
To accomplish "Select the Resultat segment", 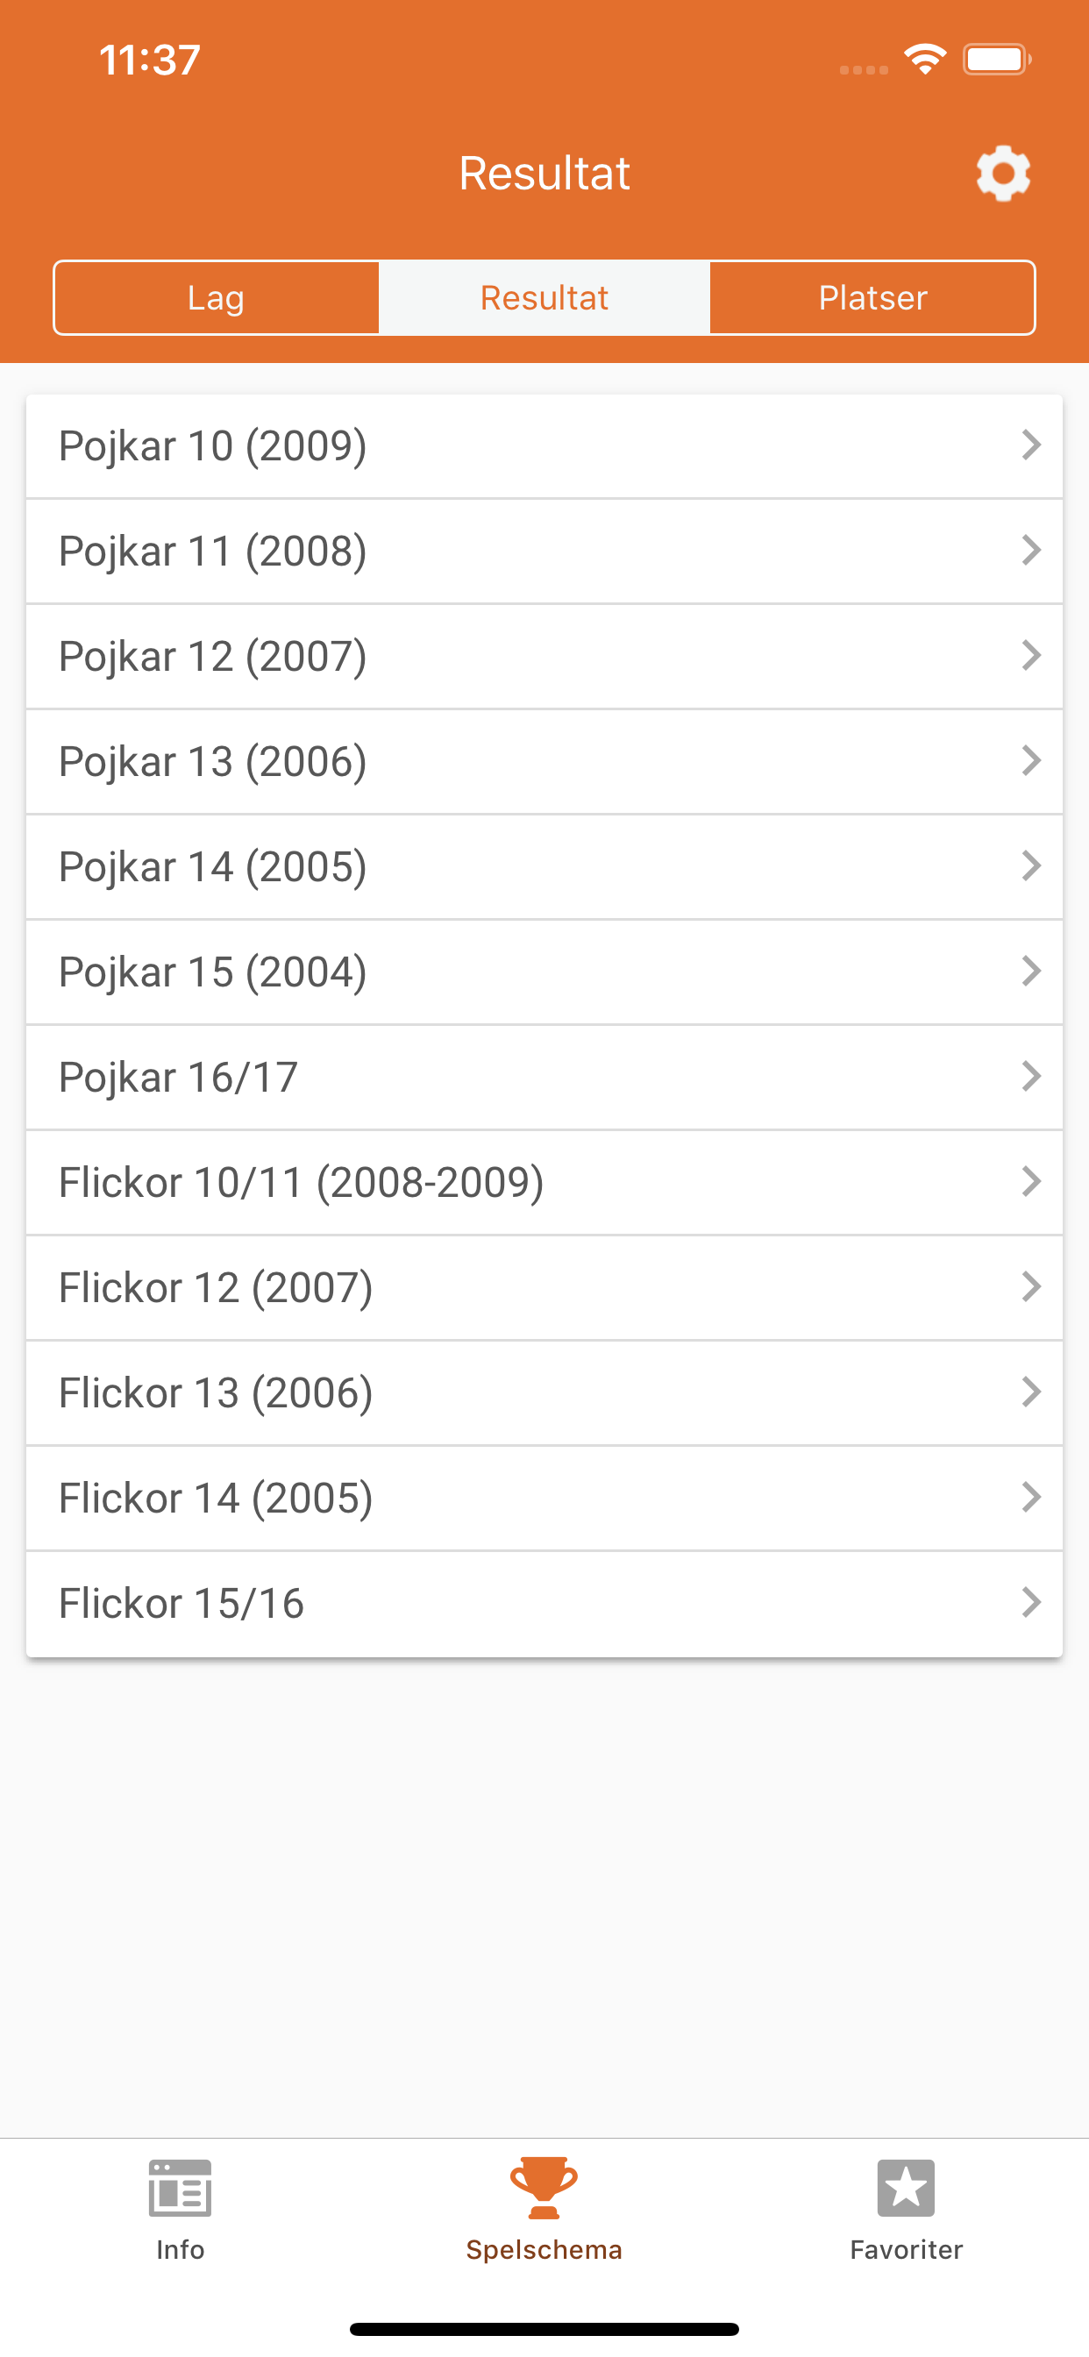I will [x=544, y=297].
